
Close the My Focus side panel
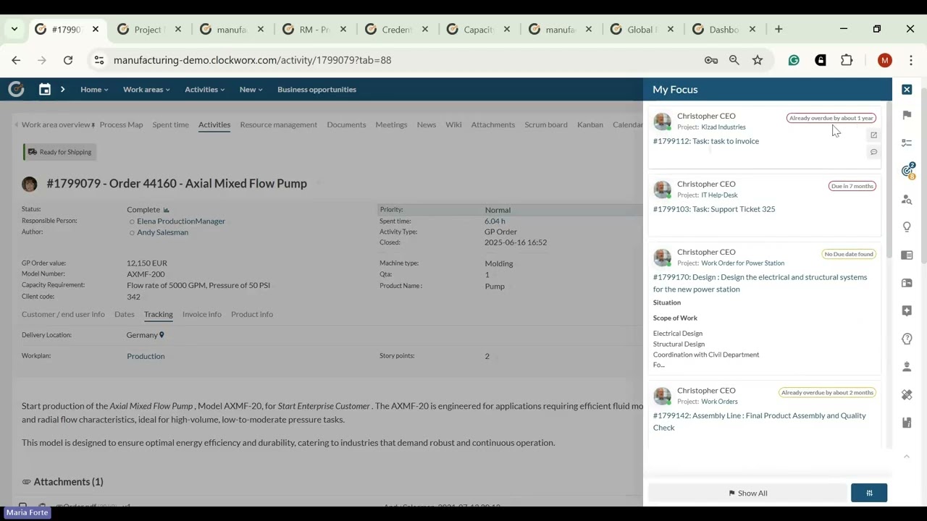[907, 89]
